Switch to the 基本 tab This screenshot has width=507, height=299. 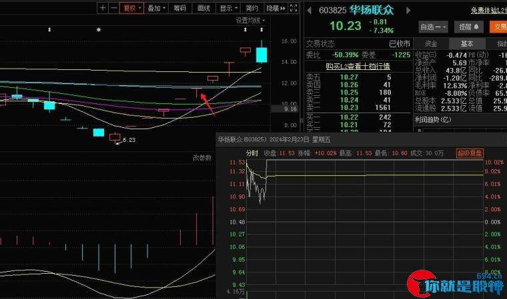(467, 43)
